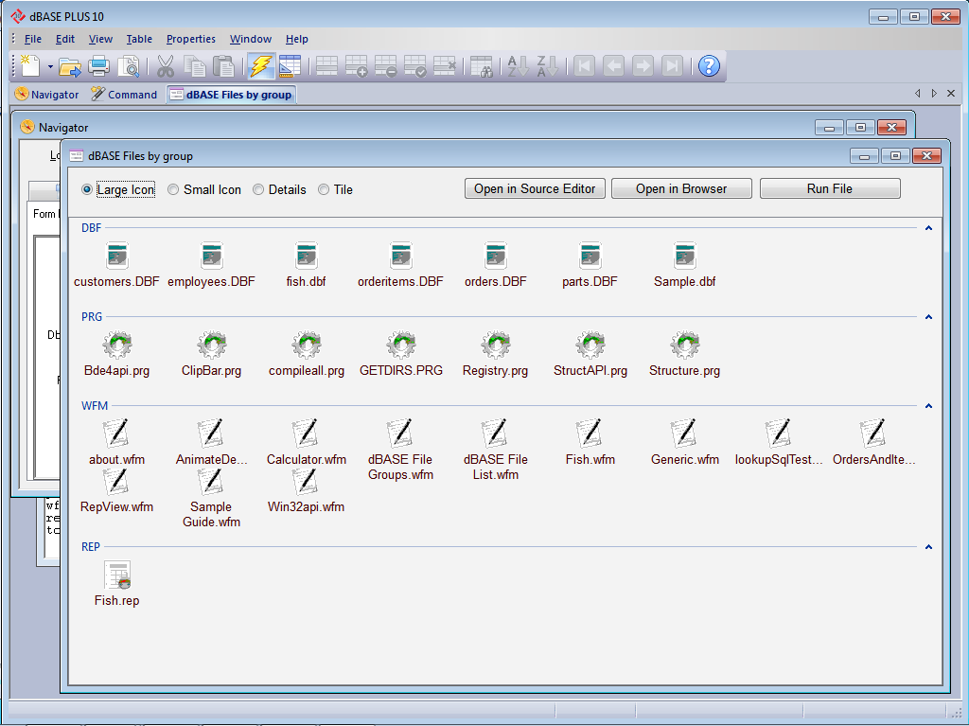Select the dBASE File Groups.wfm file
Viewport: 969px width, 726px height.
coord(400,451)
